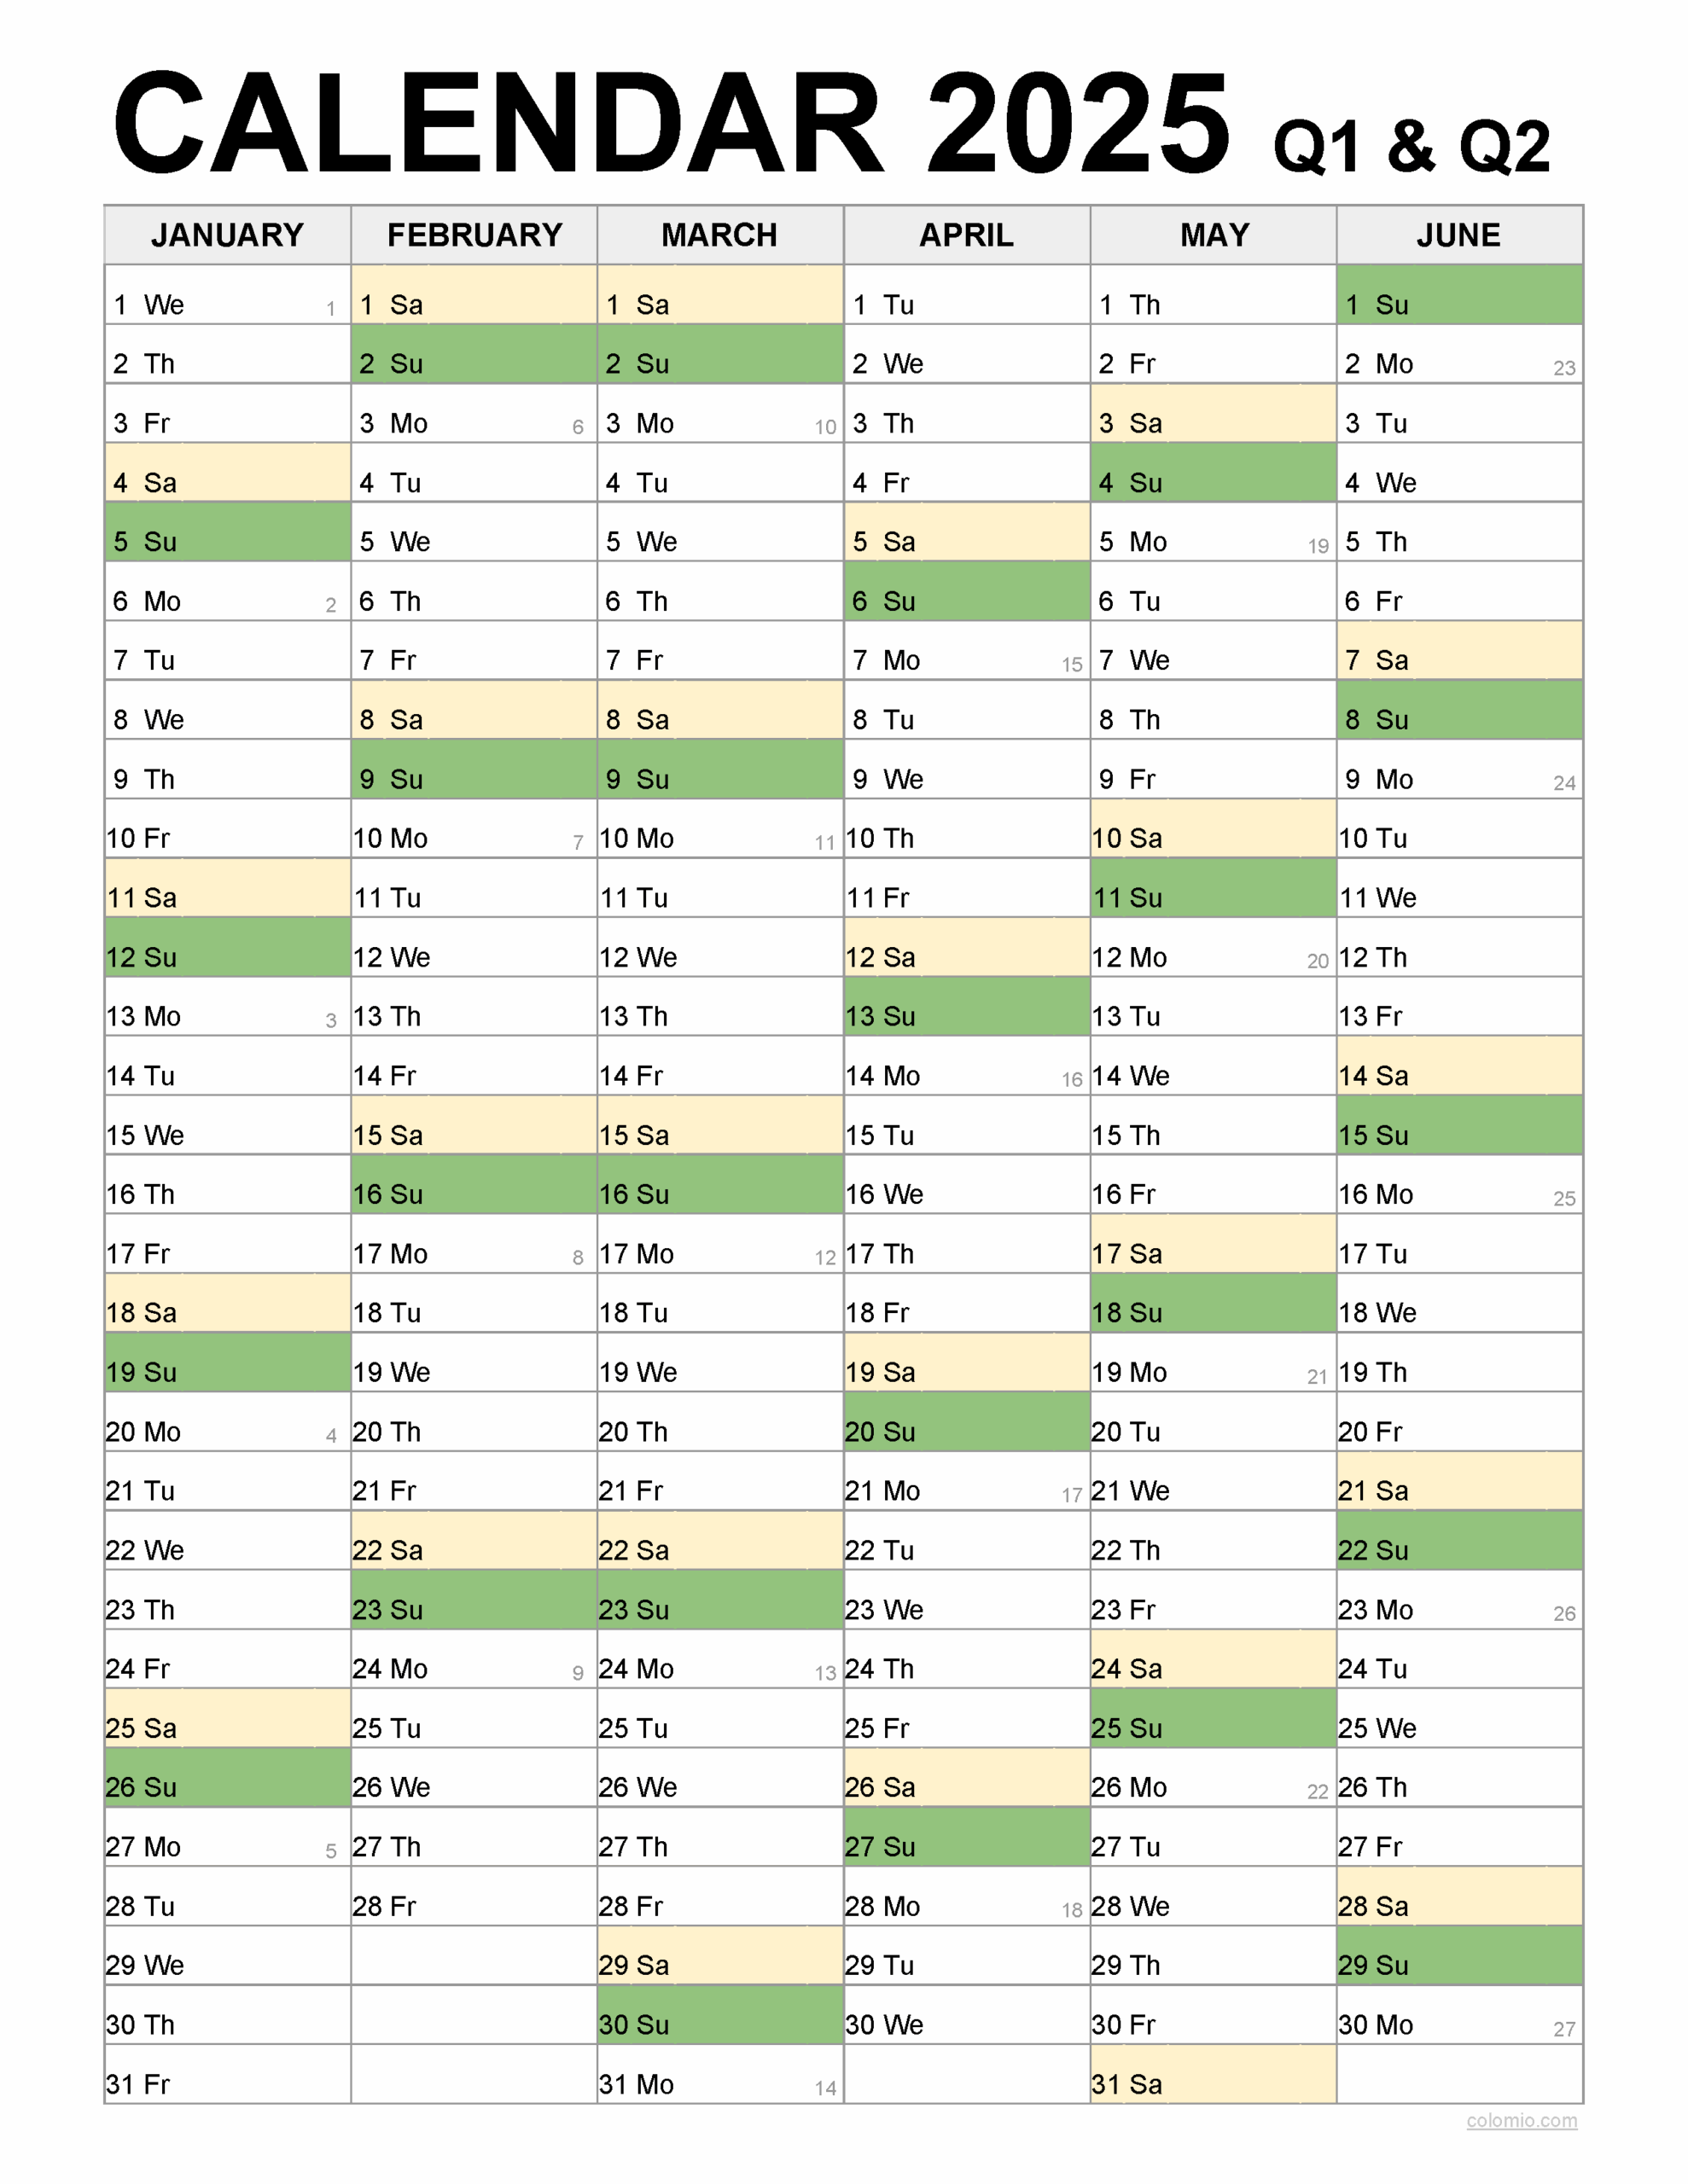Image resolution: width=1688 pixels, height=2184 pixels.
Task: Select the FEBRUARY month header
Action: pos(474,235)
